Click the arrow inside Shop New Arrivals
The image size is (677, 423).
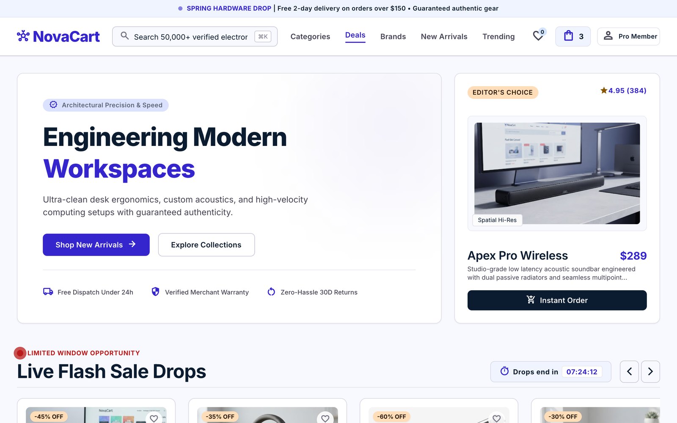click(x=132, y=244)
